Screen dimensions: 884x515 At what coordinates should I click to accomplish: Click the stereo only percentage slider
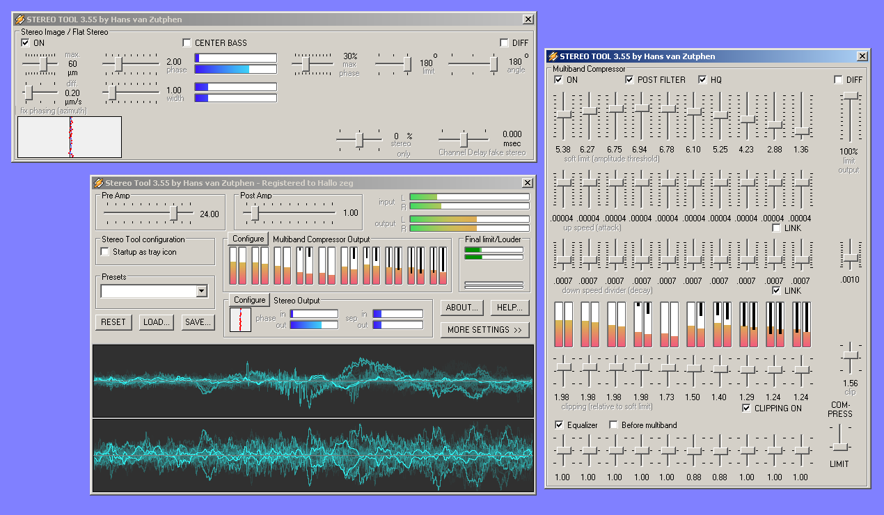(x=359, y=139)
